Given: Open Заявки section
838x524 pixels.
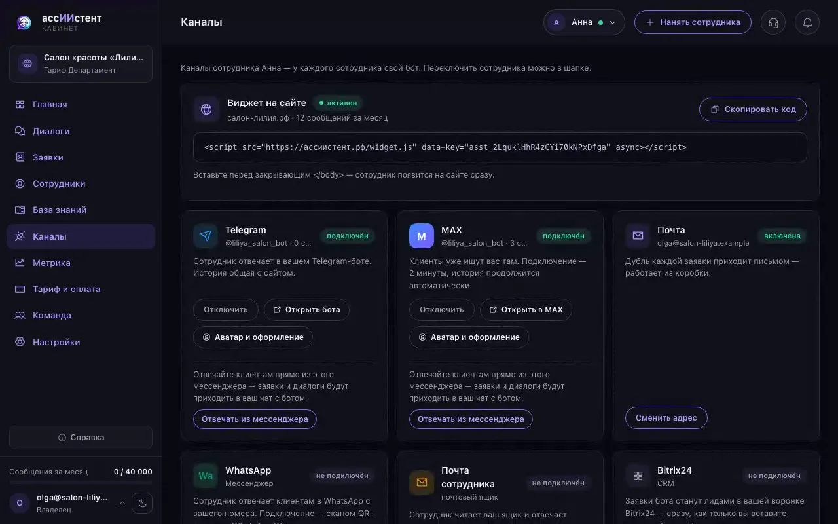Looking at the screenshot, I should pos(81,157).
